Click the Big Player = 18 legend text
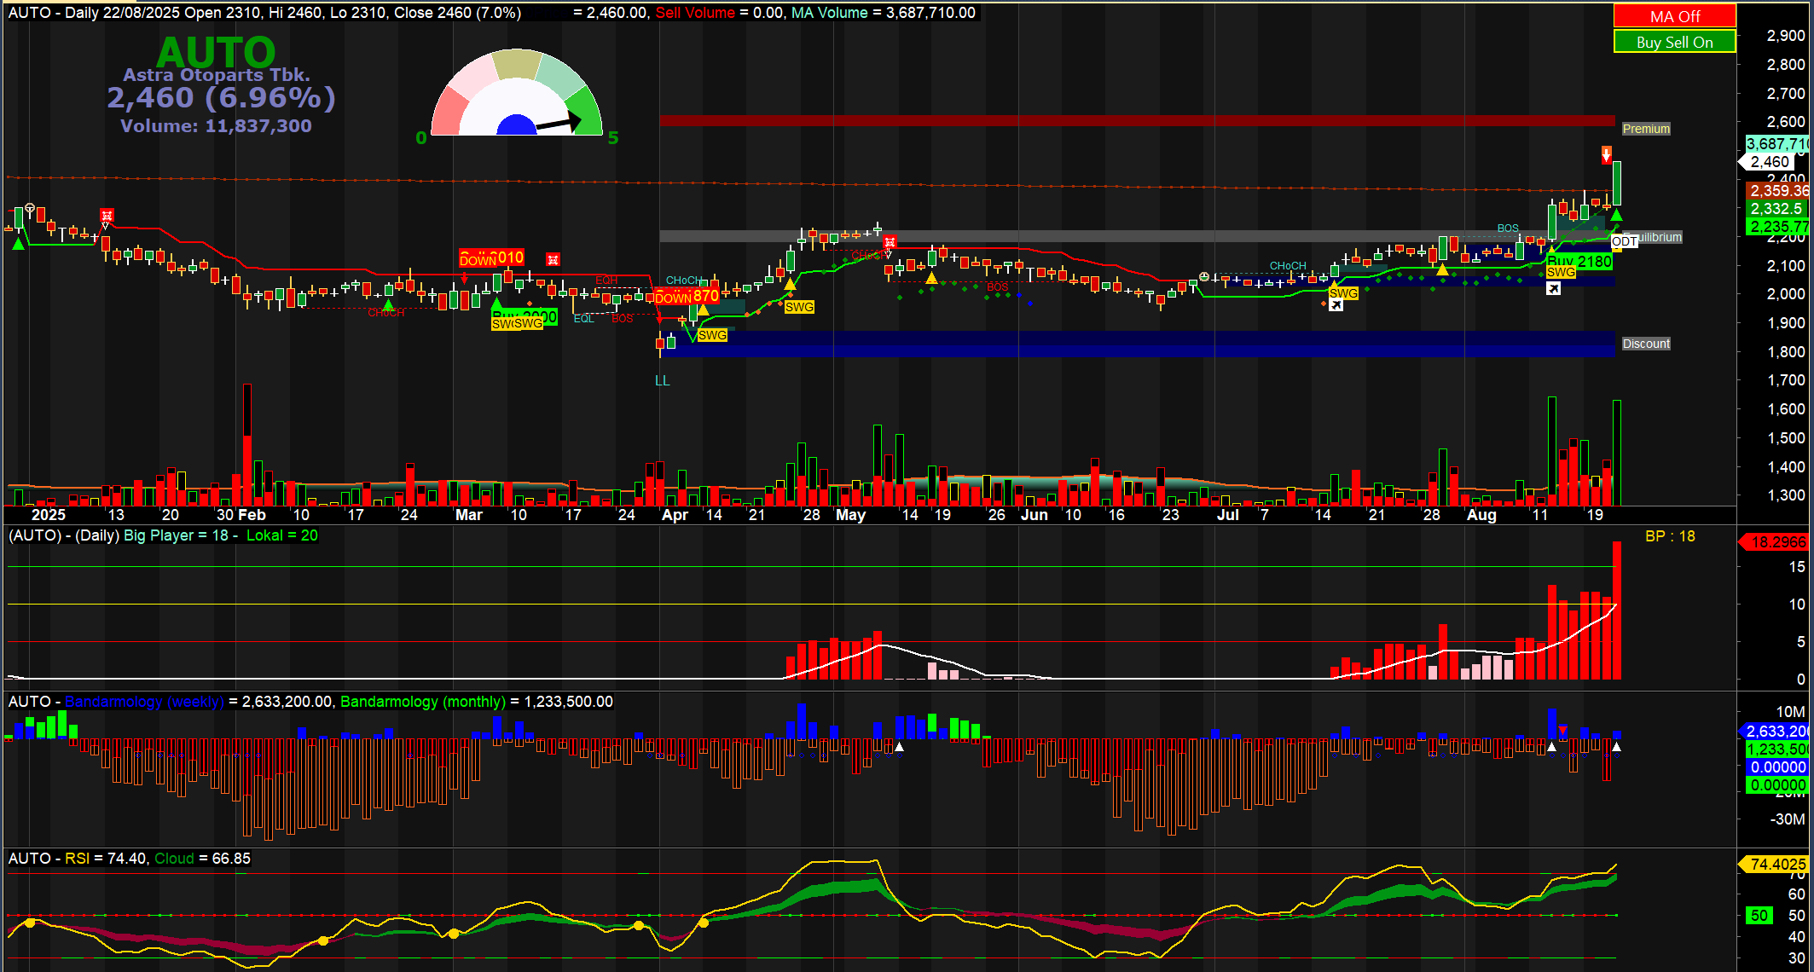 (177, 535)
